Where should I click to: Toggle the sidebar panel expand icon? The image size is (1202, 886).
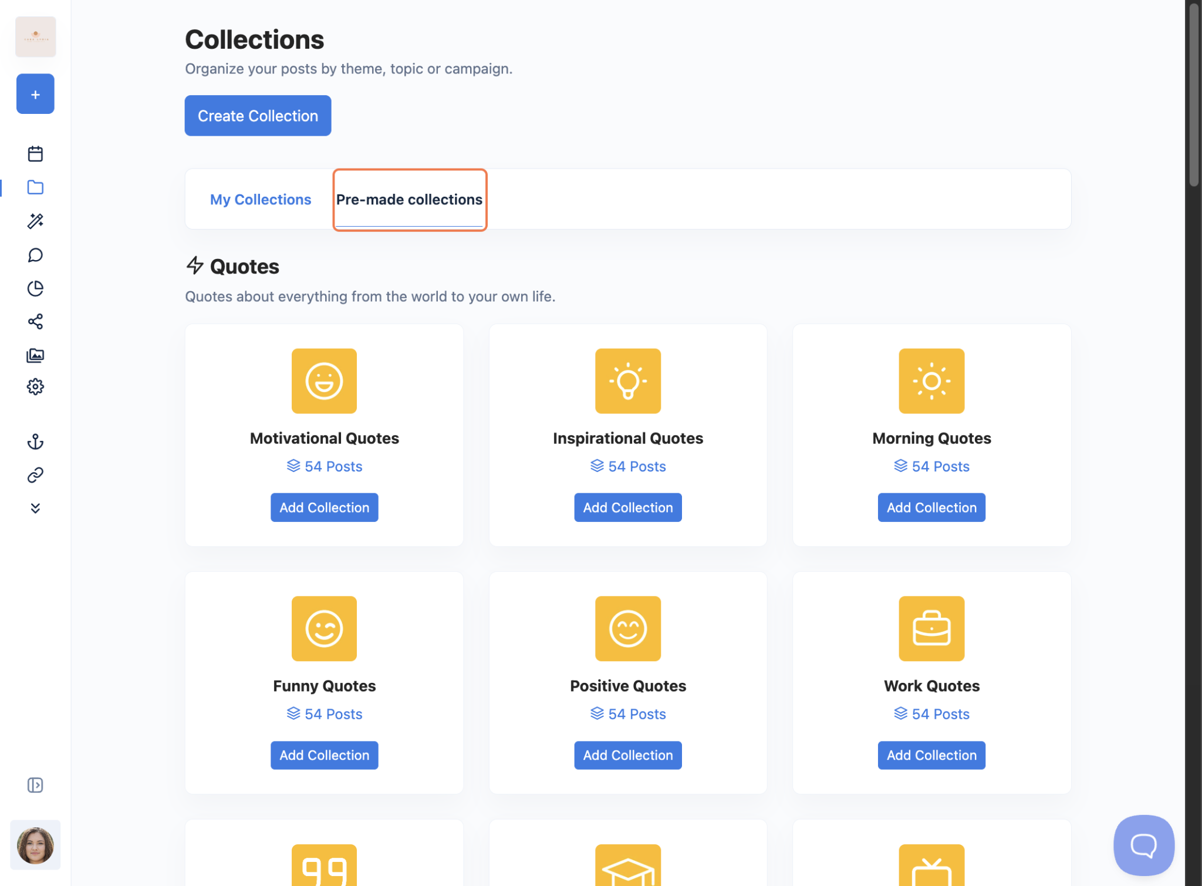click(x=35, y=785)
